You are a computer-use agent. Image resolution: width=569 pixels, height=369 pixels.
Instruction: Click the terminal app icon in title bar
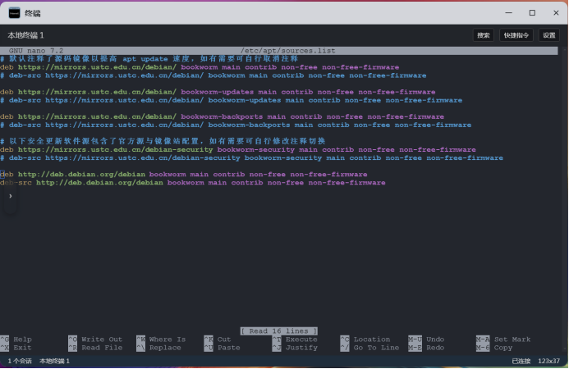[14, 13]
